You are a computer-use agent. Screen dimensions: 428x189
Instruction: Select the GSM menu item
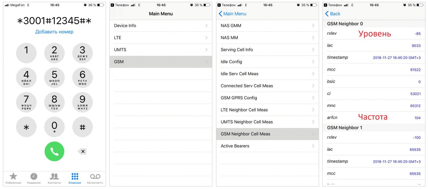click(160, 62)
